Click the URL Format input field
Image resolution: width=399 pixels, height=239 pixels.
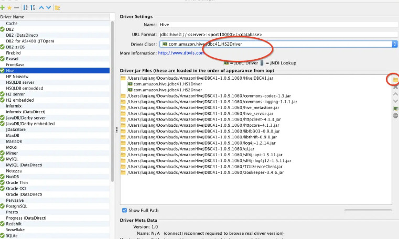click(x=278, y=34)
